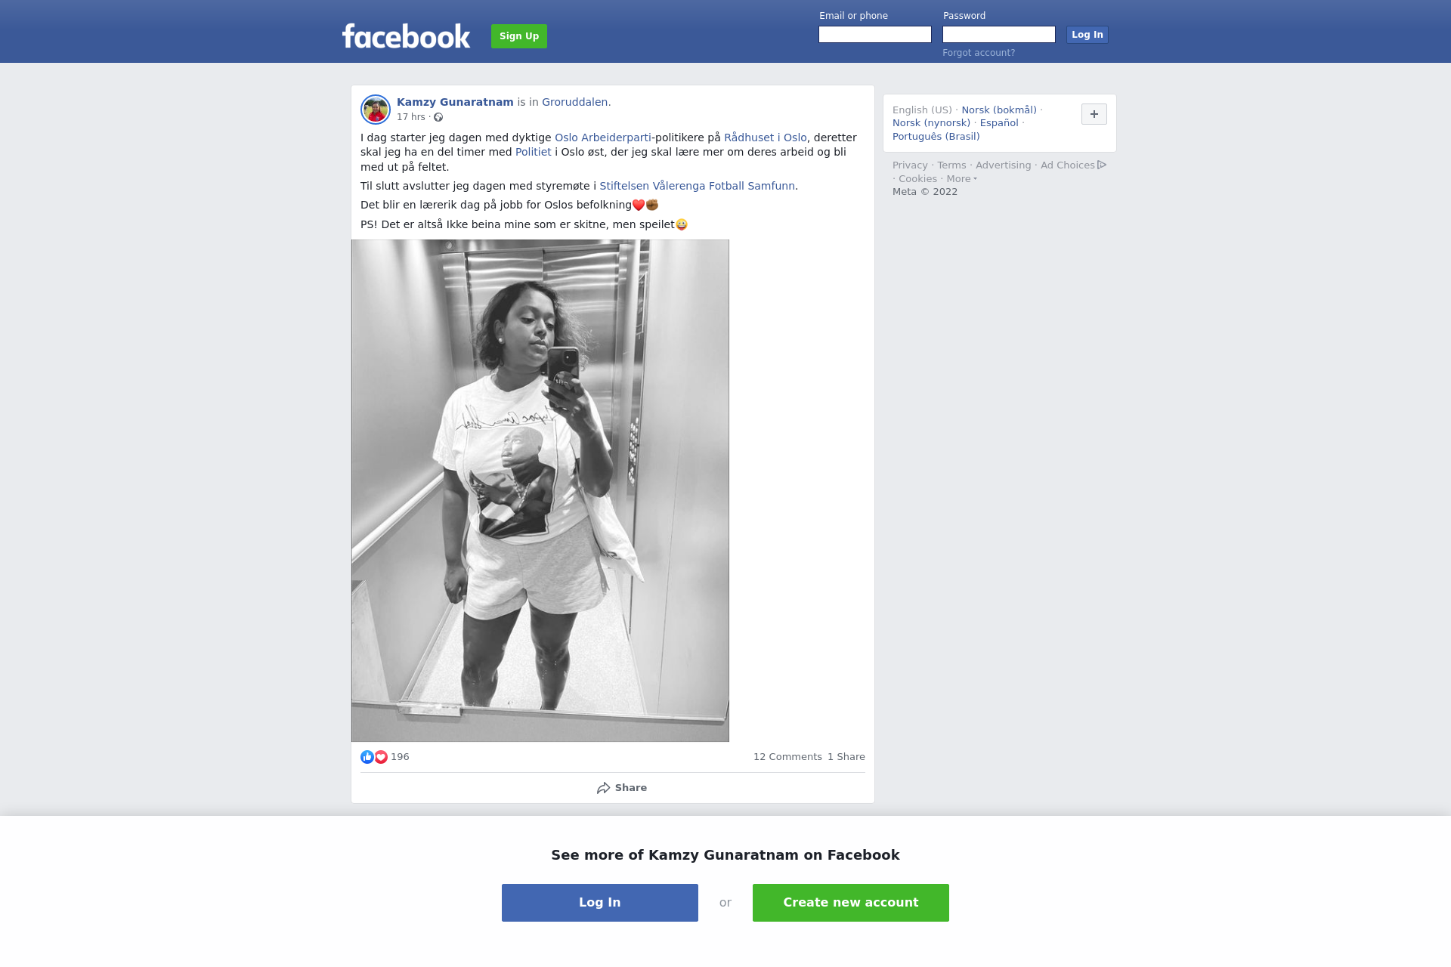The height and width of the screenshot is (967, 1451).
Task: Click the Ad Choices triangle icon
Action: point(1102,165)
